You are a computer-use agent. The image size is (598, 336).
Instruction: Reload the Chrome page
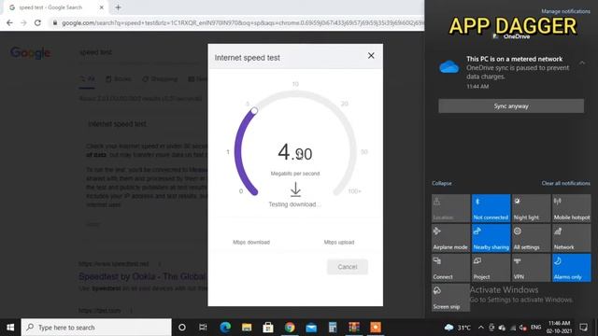(x=37, y=22)
